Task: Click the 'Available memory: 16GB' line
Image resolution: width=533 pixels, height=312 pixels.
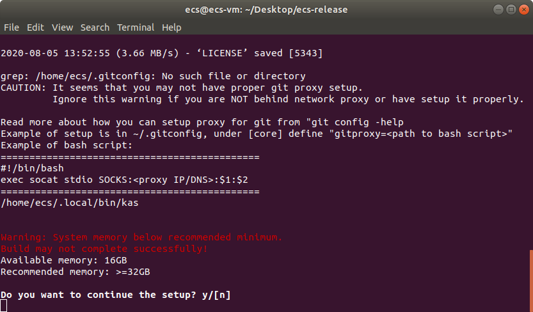Action: pos(64,260)
